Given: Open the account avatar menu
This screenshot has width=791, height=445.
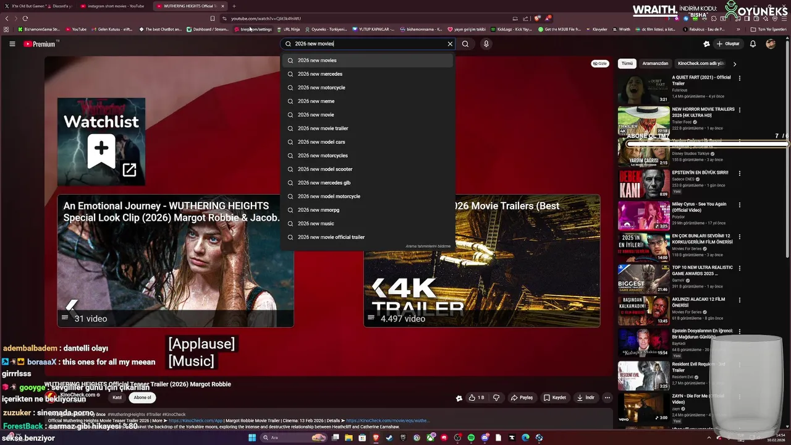Looking at the screenshot, I should [x=771, y=44].
